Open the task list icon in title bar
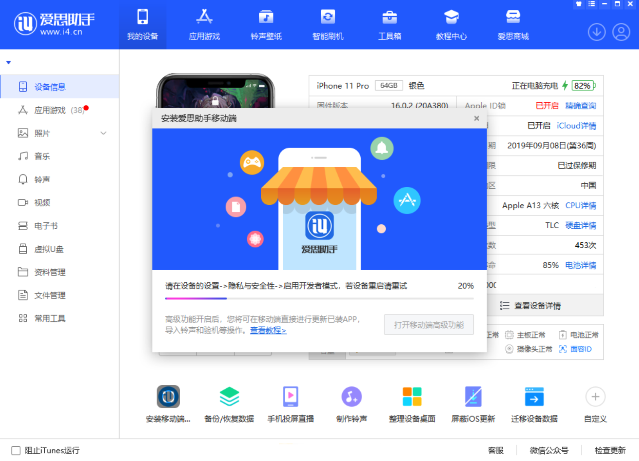The height and width of the screenshot is (461, 639). (592, 4)
